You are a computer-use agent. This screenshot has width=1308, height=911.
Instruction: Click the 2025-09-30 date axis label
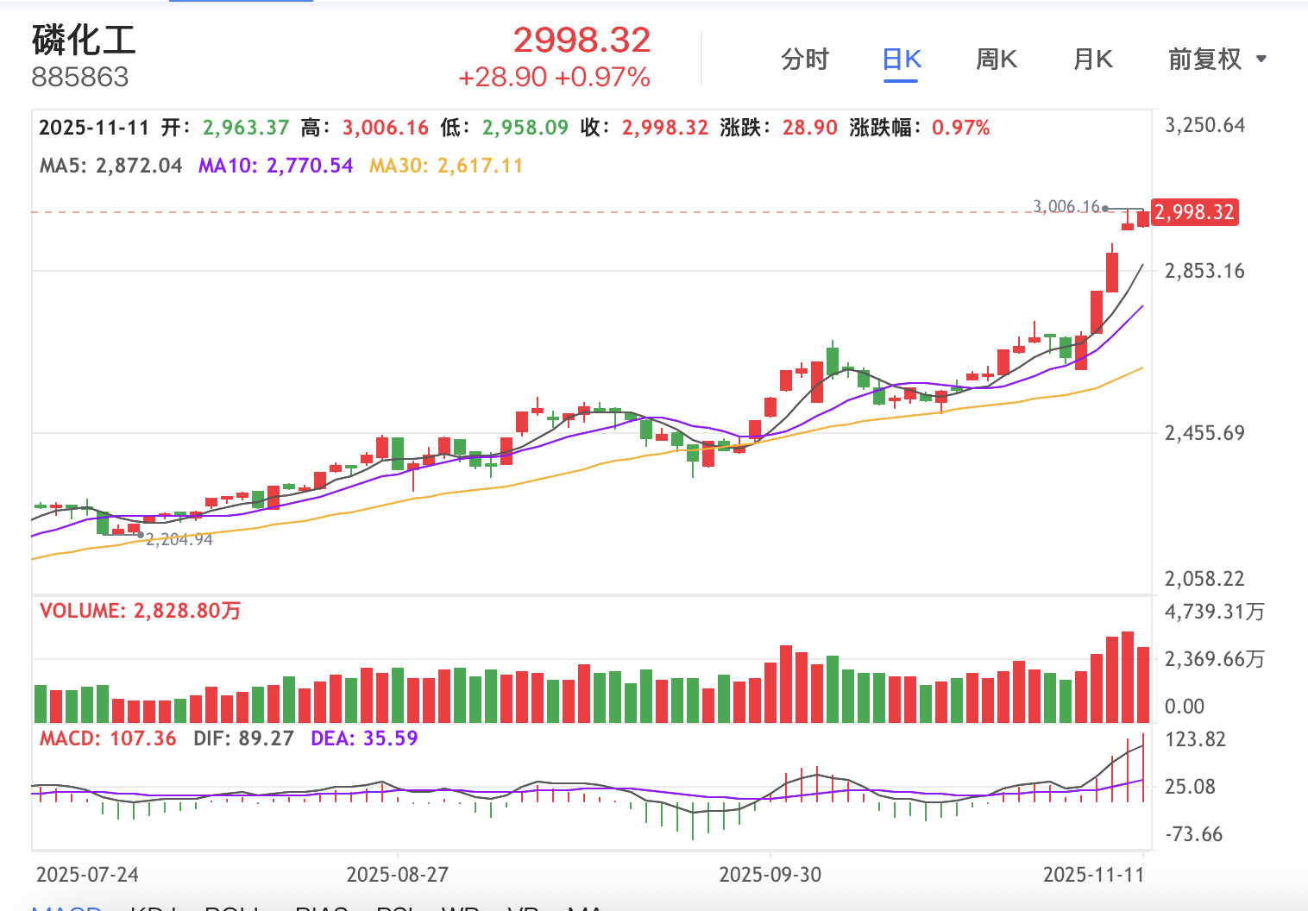770,875
